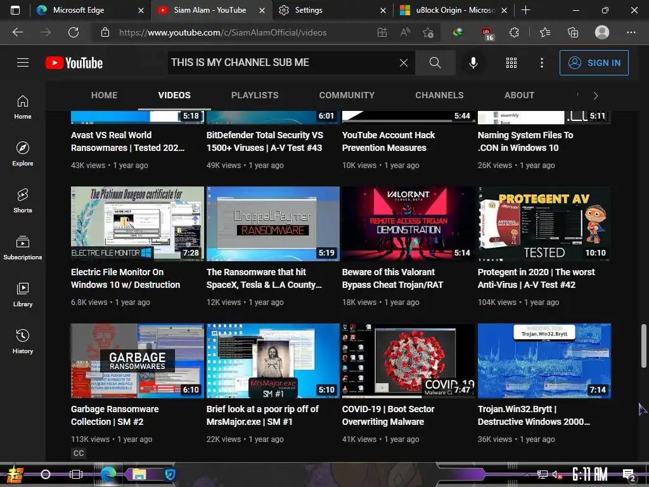Open Edge Settings and more menu
Screen dimensions: 649x487
click(x=631, y=32)
